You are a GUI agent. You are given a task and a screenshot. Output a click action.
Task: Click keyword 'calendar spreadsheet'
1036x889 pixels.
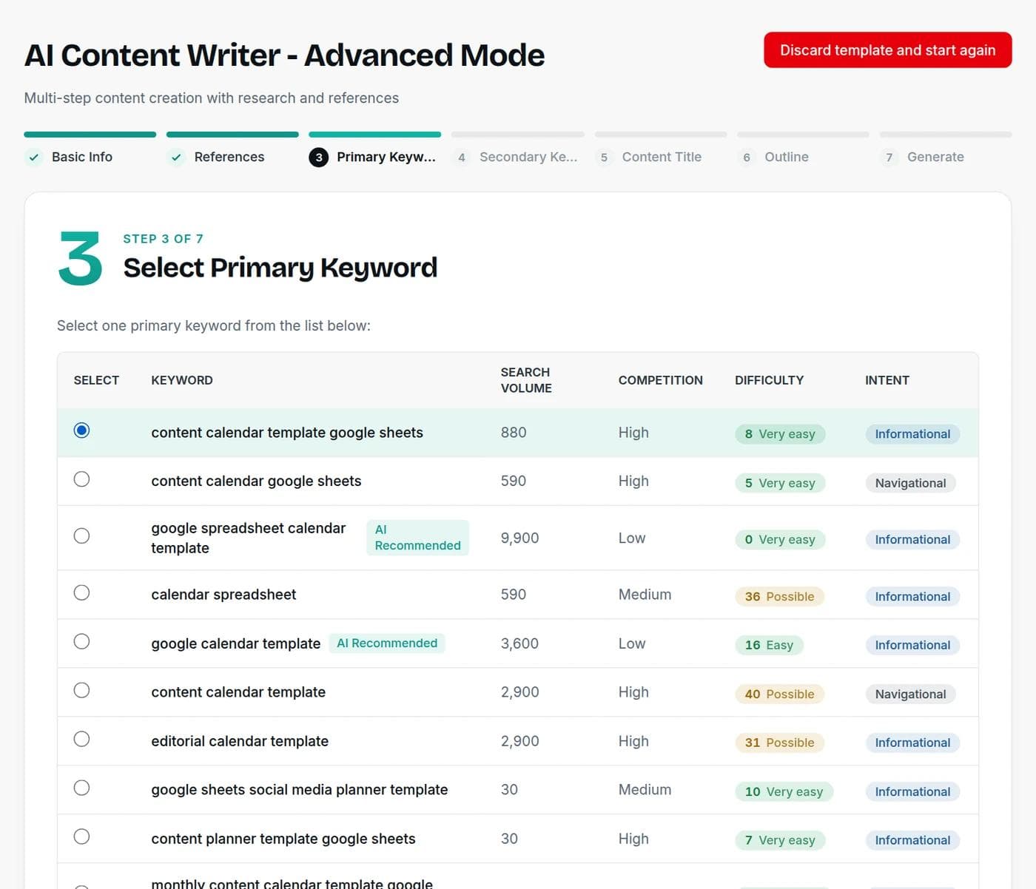pos(223,595)
